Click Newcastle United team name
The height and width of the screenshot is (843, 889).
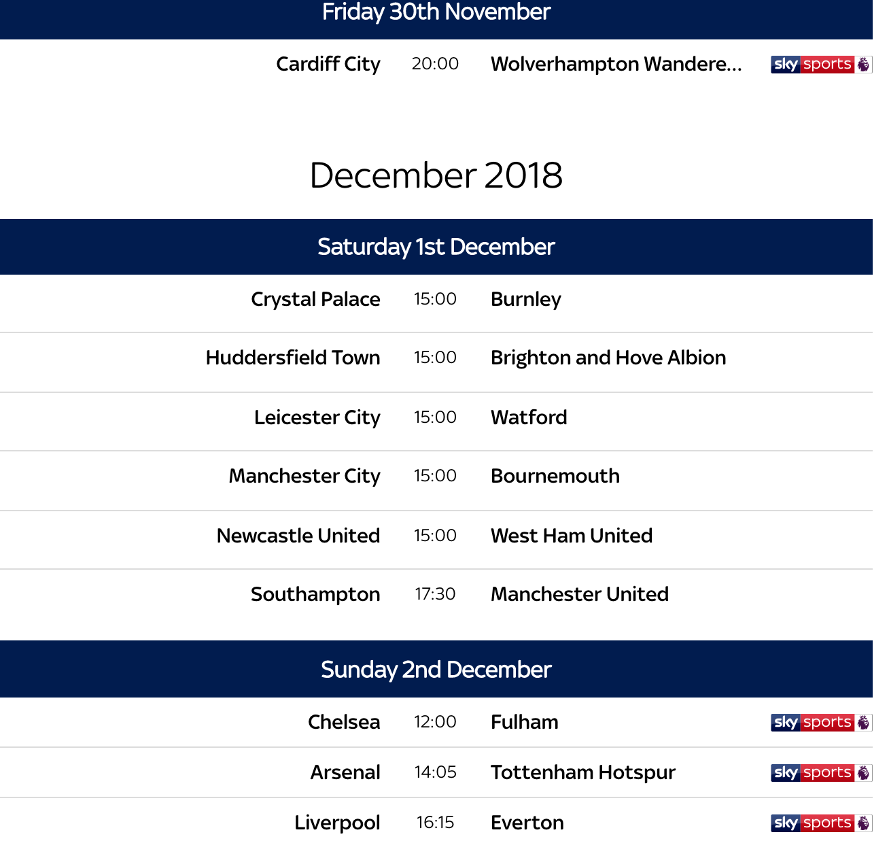pos(298,536)
